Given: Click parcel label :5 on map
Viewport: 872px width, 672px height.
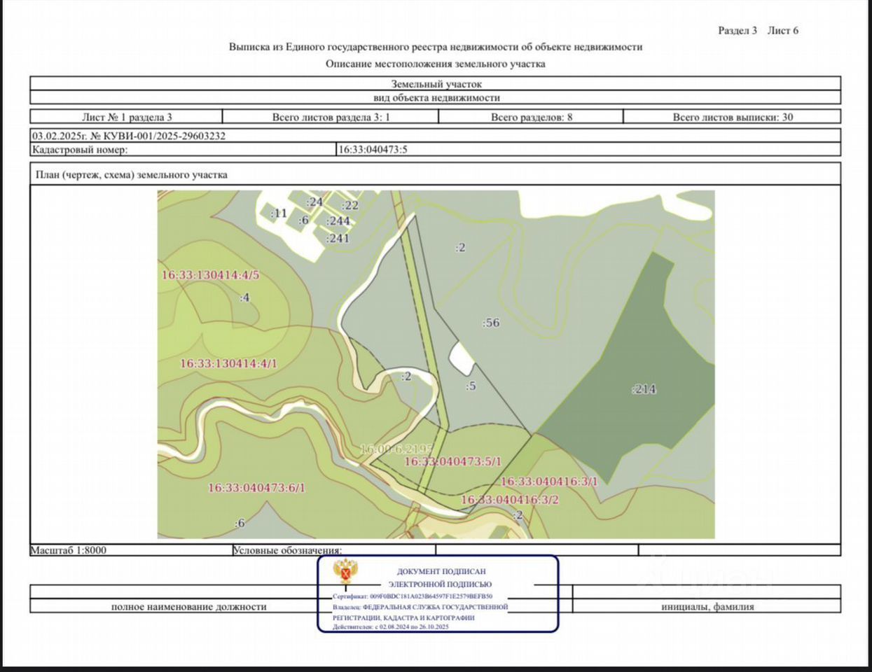Looking at the screenshot, I should (x=471, y=386).
